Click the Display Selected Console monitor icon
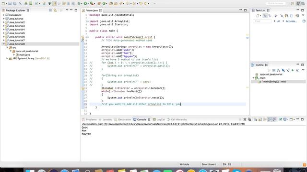 point(285,119)
